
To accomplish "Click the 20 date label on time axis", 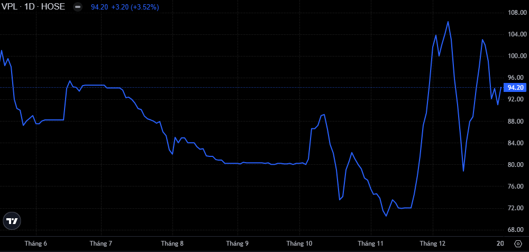I will pyautogui.click(x=500, y=244).
